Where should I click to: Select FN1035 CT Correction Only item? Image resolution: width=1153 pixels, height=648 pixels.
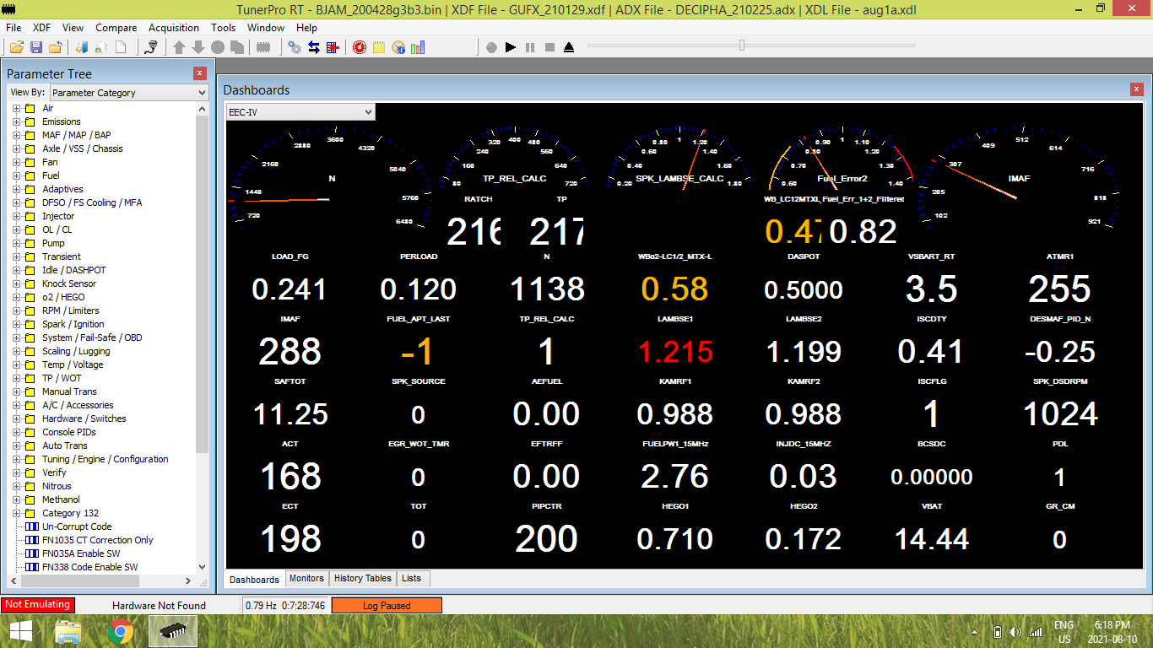click(x=98, y=540)
